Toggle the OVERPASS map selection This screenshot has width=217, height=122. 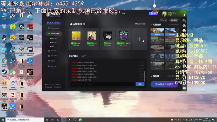point(157,49)
